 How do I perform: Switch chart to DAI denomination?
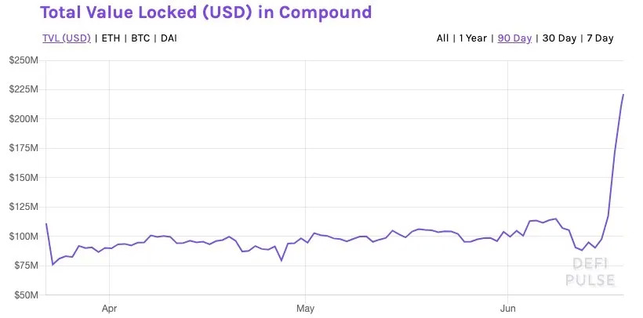169,38
